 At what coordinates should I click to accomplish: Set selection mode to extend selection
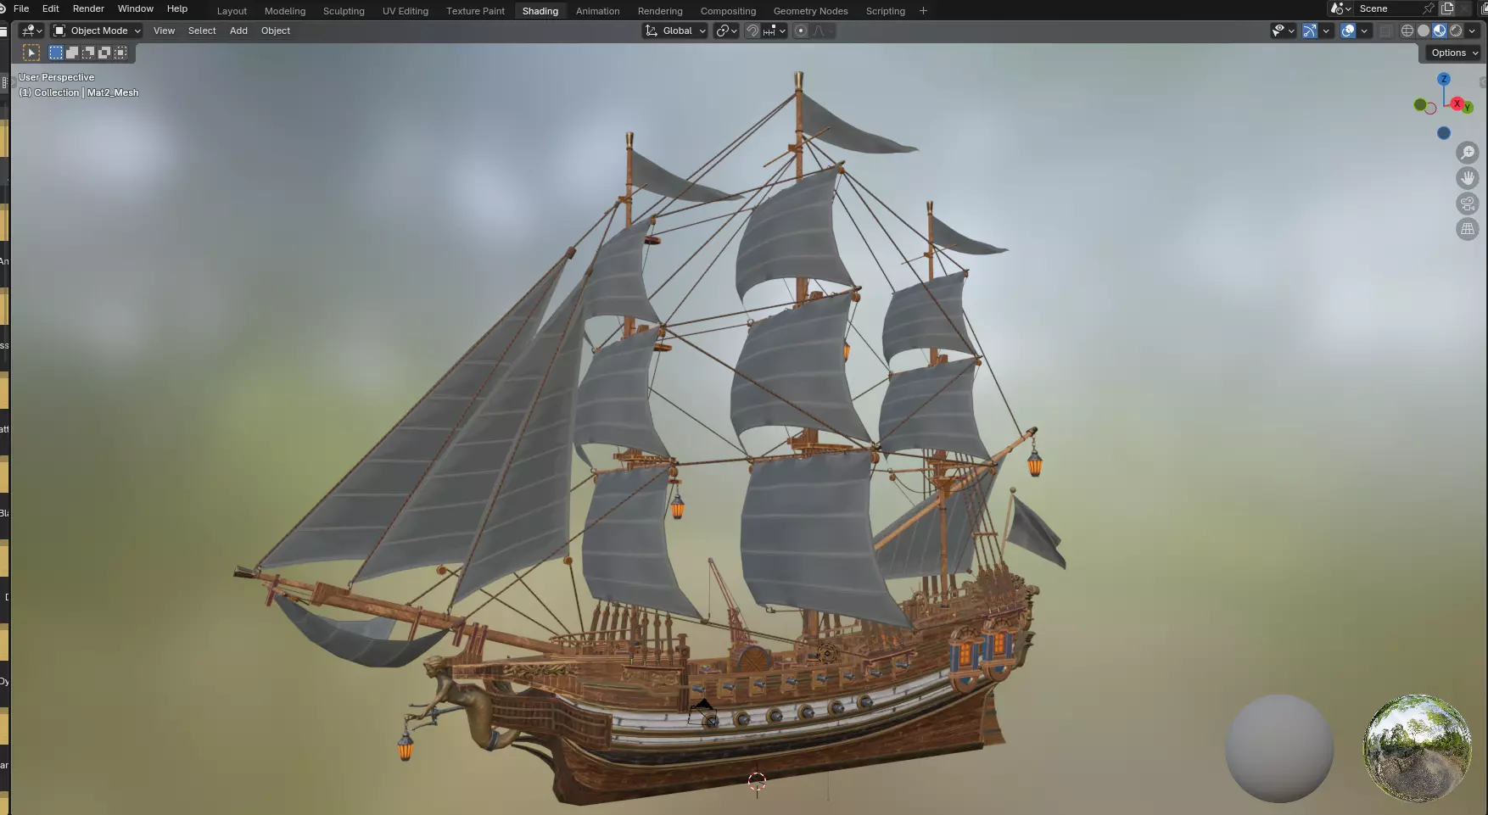(x=72, y=53)
